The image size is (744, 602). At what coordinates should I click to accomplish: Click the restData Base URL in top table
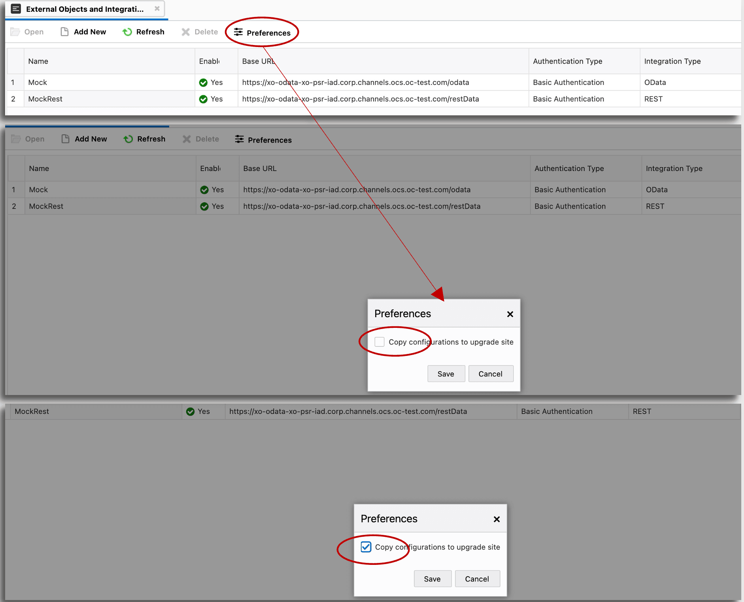coord(361,99)
